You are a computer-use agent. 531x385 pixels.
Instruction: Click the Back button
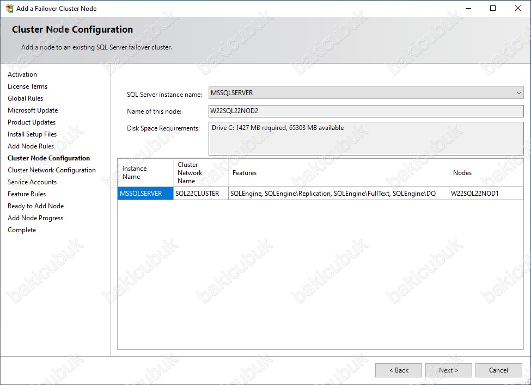click(x=399, y=370)
